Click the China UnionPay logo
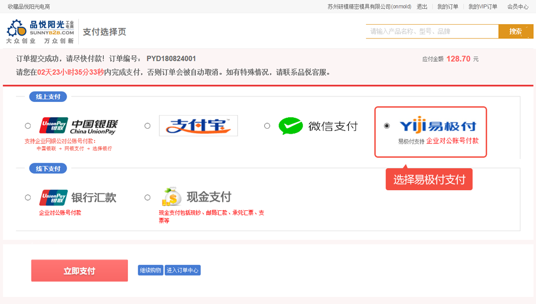This screenshot has width=536, height=304. pyautogui.click(x=79, y=125)
